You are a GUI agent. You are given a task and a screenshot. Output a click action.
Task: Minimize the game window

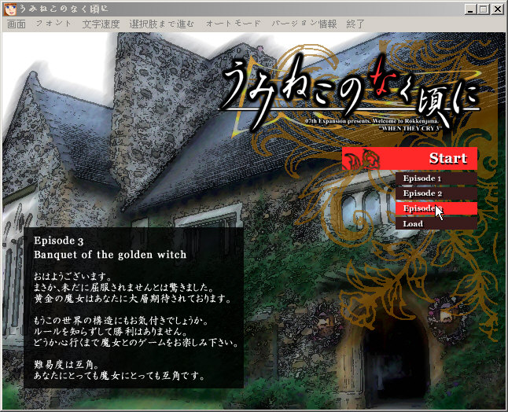[470, 9]
